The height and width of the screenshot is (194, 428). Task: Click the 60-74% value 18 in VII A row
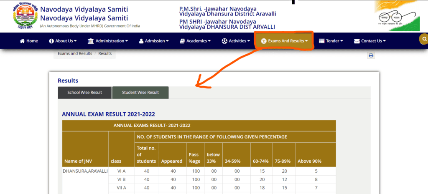(261, 188)
